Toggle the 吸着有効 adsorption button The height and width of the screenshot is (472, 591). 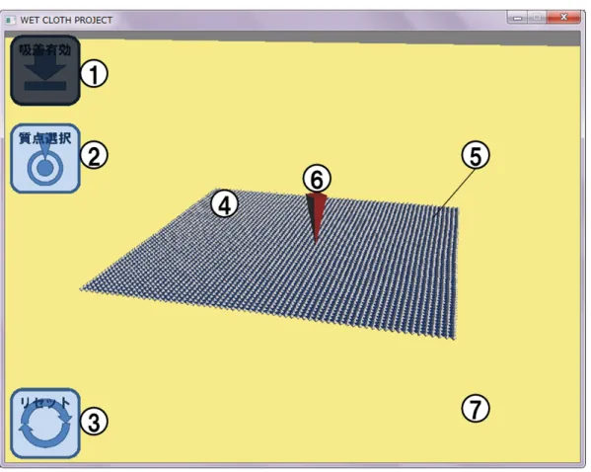45,70
